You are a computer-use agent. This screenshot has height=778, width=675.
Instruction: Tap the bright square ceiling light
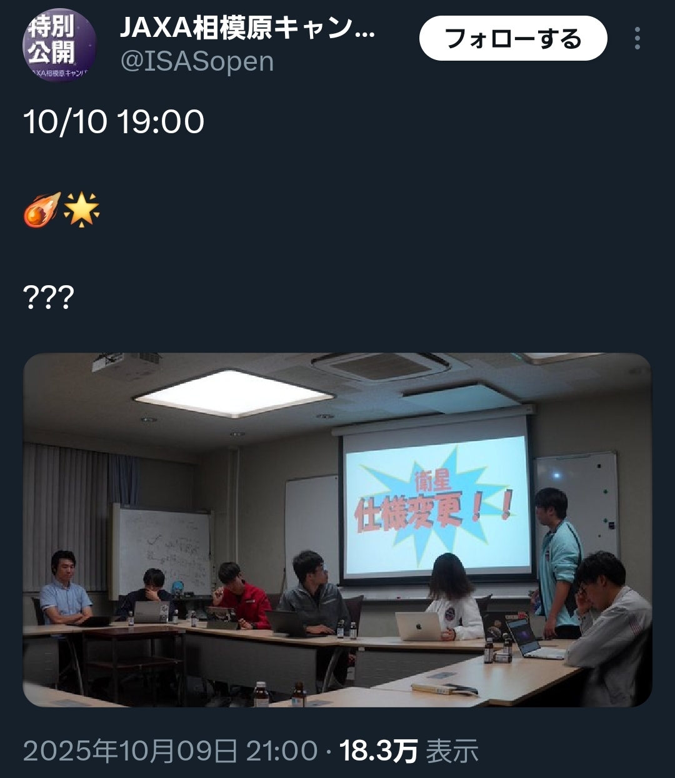[x=233, y=393]
